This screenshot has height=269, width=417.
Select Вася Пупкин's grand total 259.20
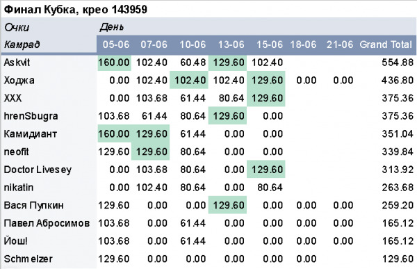[398, 206]
